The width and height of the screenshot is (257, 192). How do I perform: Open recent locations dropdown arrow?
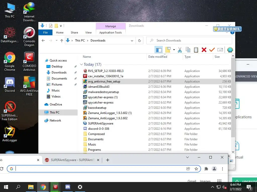coord(56,40)
